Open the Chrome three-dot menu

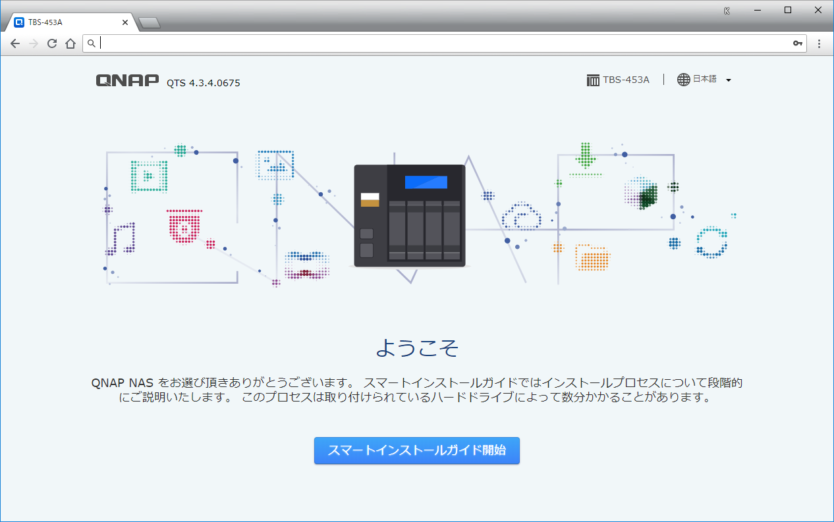coord(820,43)
